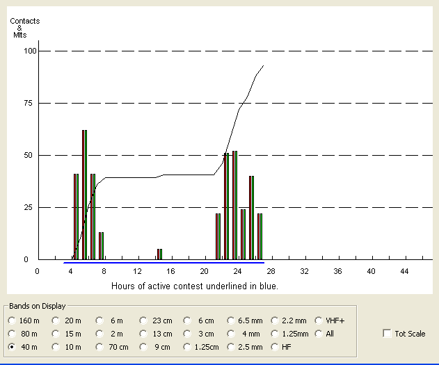Pick the 70 cm band option
This screenshot has width=439, height=365.
[100, 346]
